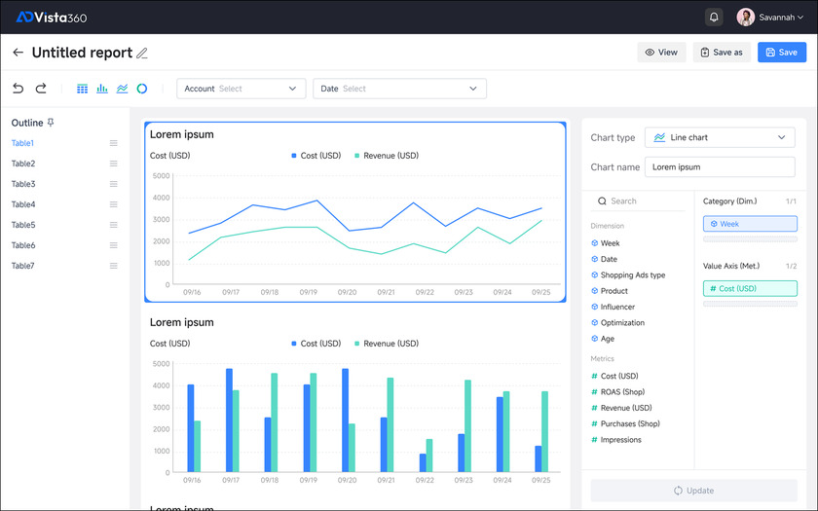Open notifications bell

(714, 18)
